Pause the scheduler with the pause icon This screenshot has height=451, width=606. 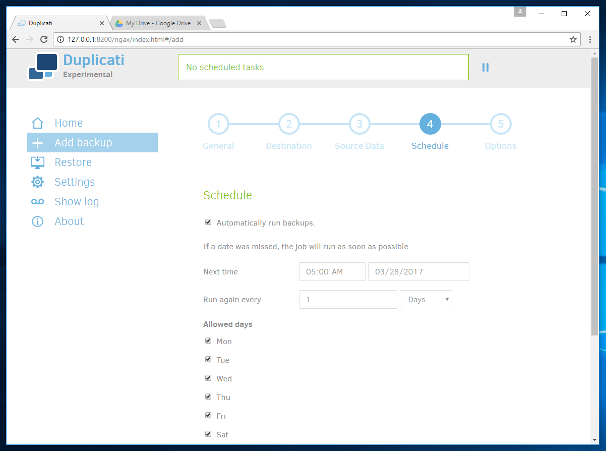485,67
